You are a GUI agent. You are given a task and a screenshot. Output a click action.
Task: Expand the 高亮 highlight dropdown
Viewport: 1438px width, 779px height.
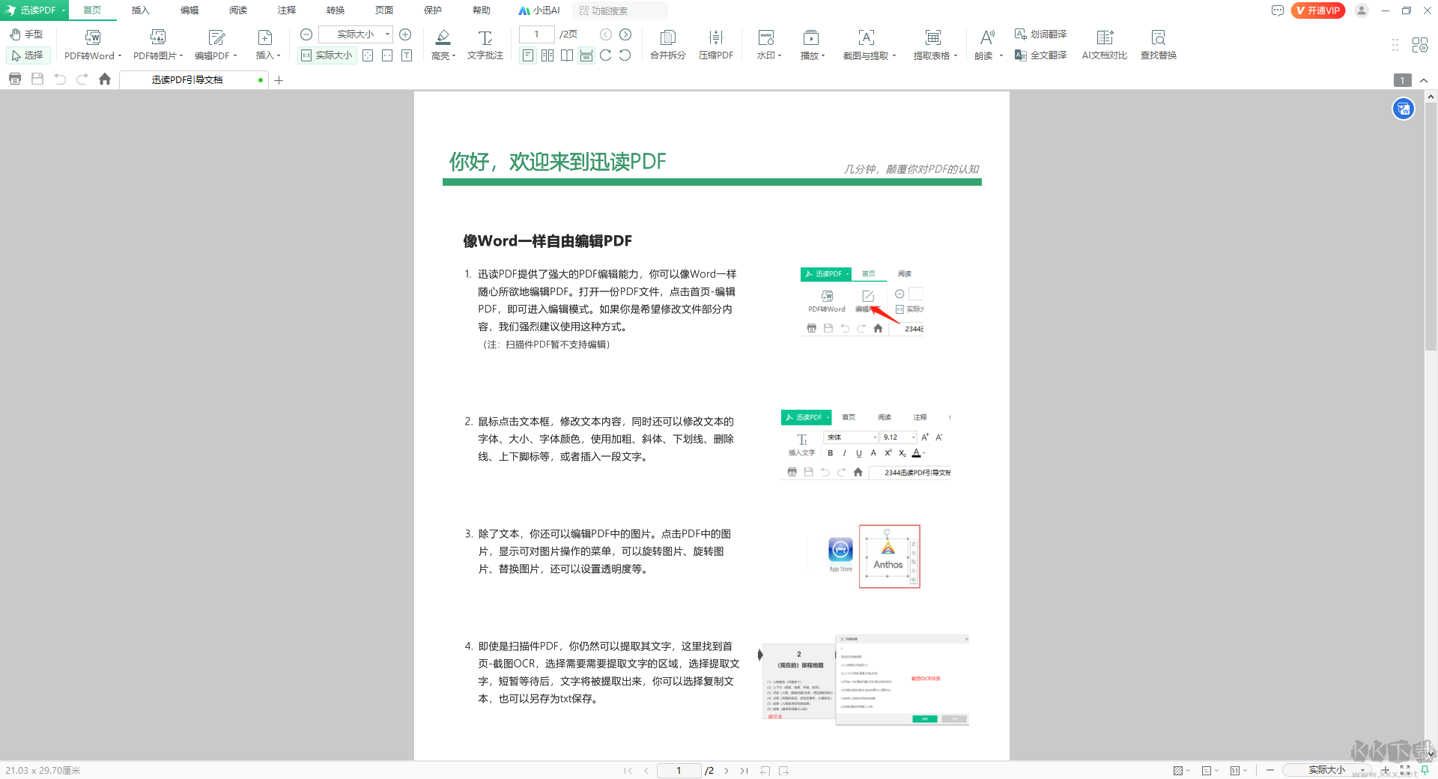pyautogui.click(x=454, y=55)
